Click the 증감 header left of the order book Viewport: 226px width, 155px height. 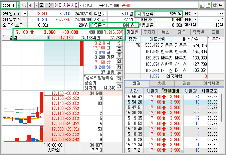point(13,38)
